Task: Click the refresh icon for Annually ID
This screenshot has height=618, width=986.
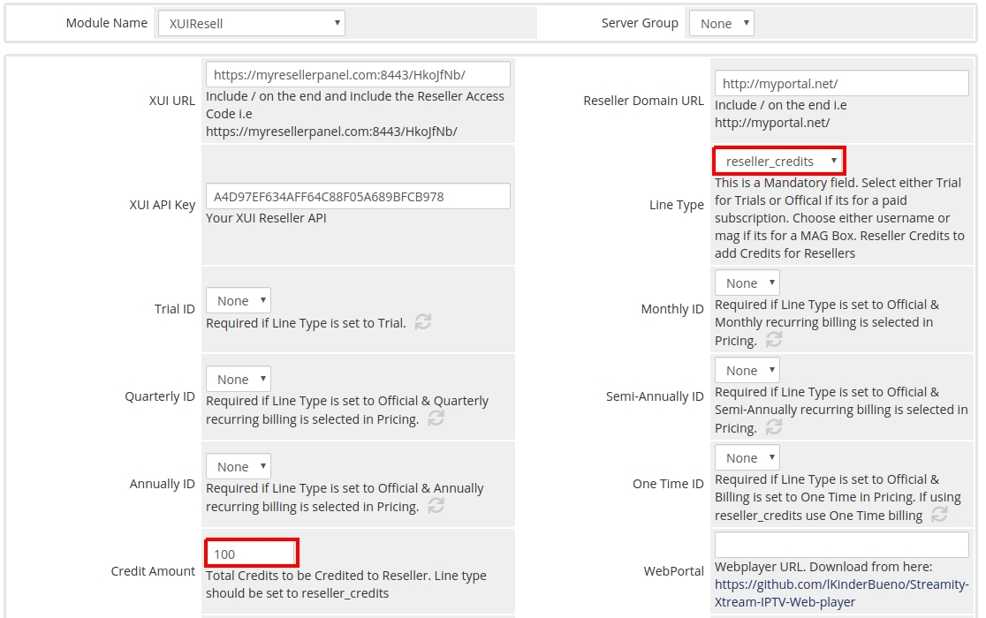Action: (x=436, y=505)
